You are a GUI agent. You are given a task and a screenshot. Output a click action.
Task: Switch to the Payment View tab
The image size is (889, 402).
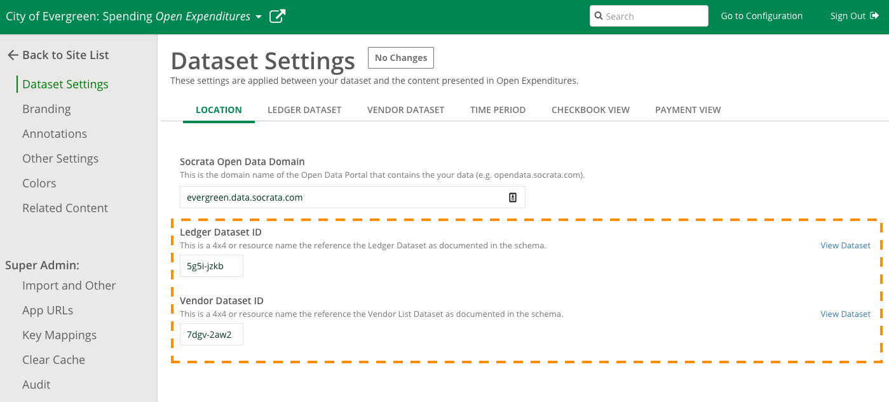[x=688, y=110]
